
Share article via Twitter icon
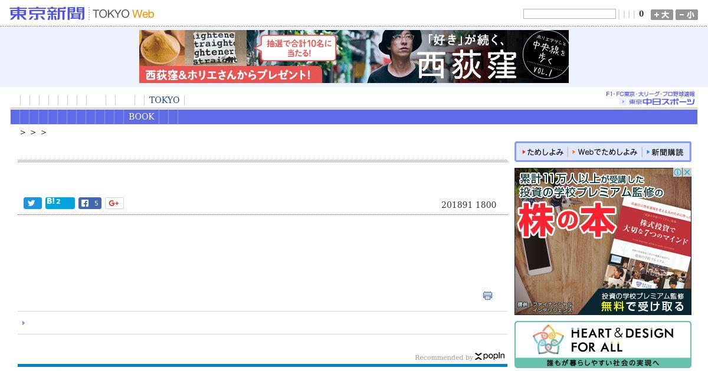click(x=32, y=203)
